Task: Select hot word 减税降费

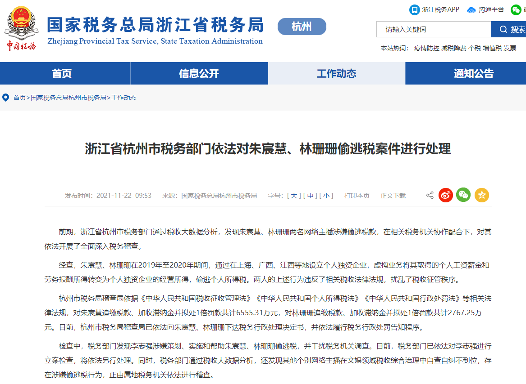Action: [453, 48]
